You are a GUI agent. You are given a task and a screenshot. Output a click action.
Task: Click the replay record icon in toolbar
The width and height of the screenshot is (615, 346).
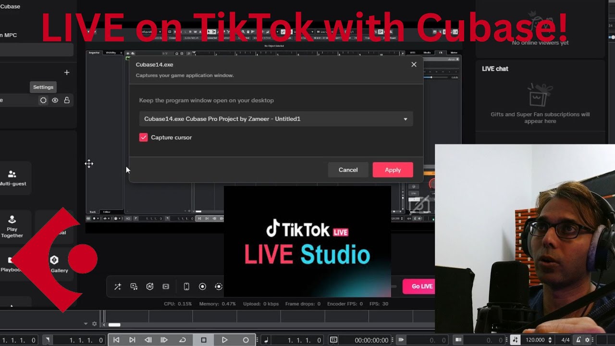tap(219, 286)
